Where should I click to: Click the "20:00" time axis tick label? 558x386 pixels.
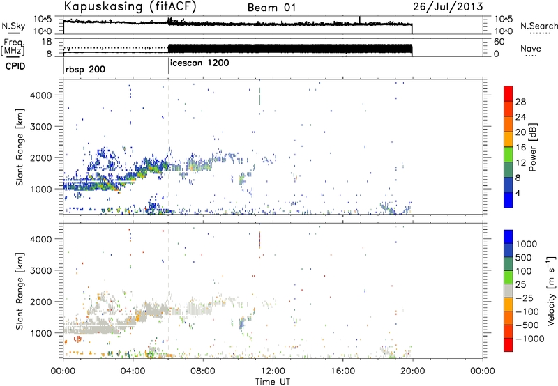tap(412, 371)
